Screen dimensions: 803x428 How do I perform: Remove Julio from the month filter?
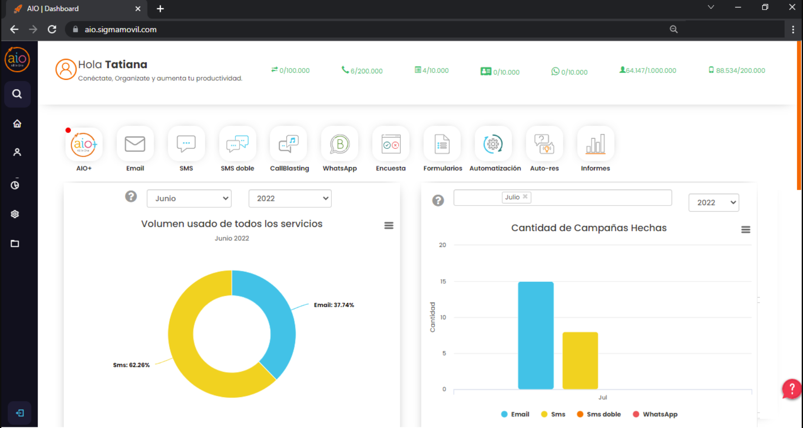click(525, 197)
